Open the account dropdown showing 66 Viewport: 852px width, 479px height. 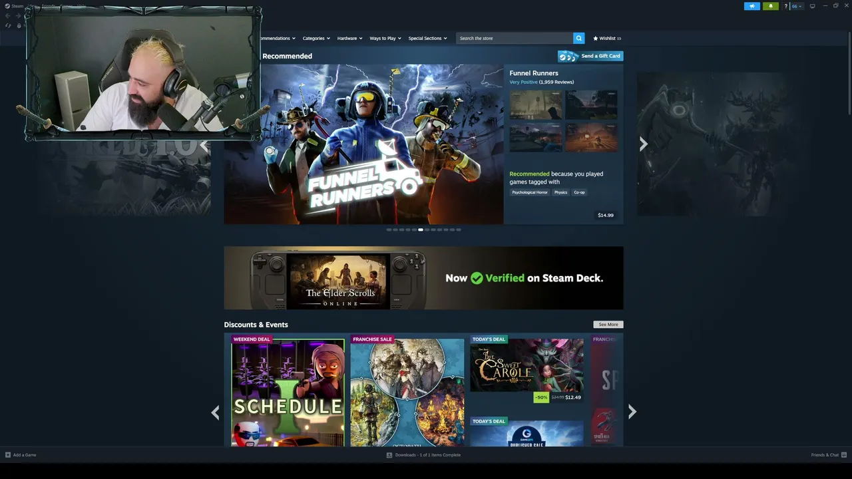797,6
